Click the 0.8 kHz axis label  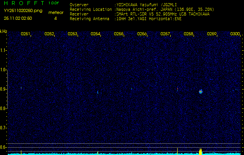(3, 108)
